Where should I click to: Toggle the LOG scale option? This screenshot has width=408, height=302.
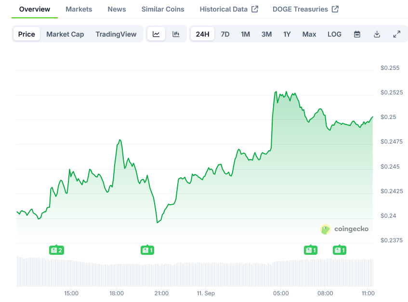[x=334, y=34]
